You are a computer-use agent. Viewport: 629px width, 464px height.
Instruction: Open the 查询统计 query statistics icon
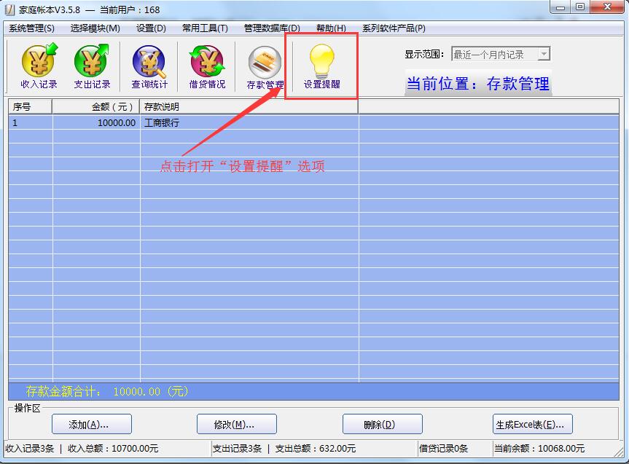(149, 66)
